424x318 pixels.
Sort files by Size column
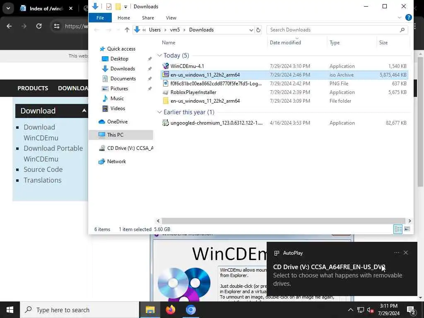[383, 43]
